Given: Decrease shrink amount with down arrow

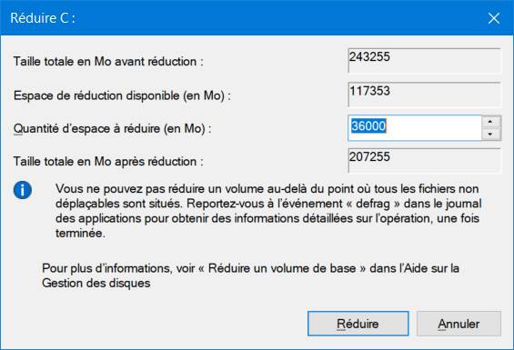Looking at the screenshot, I should click(x=490, y=134).
